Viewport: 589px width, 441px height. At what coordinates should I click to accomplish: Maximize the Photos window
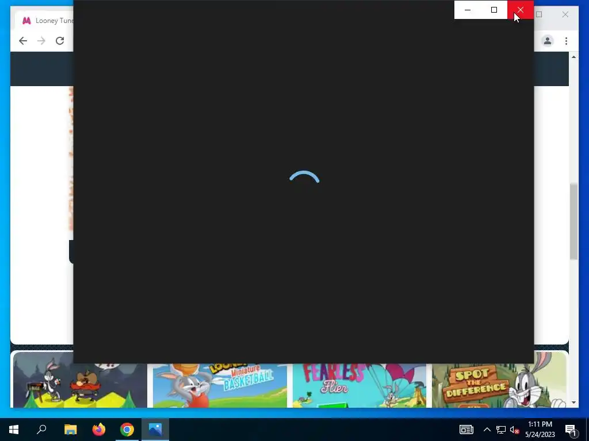pos(494,10)
